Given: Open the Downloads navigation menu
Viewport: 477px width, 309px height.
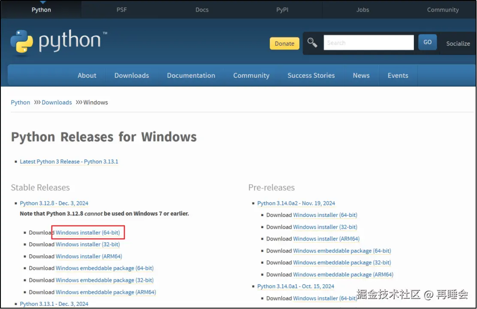Looking at the screenshot, I should [x=132, y=75].
